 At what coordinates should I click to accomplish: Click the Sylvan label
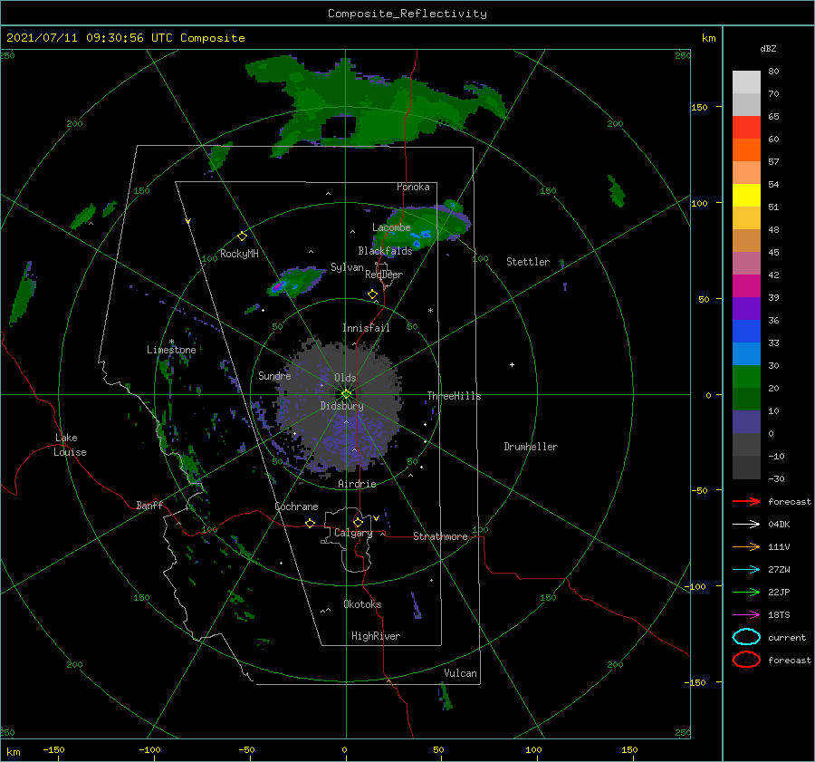coord(347,266)
